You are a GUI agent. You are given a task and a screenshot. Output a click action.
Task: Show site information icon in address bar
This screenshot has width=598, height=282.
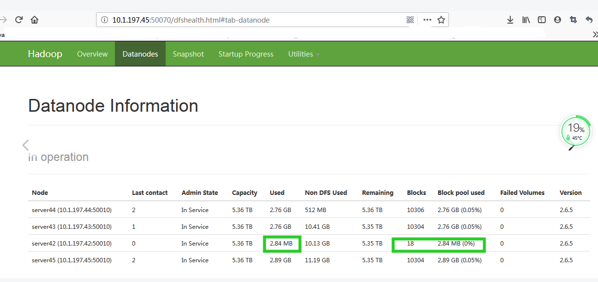[x=104, y=20]
